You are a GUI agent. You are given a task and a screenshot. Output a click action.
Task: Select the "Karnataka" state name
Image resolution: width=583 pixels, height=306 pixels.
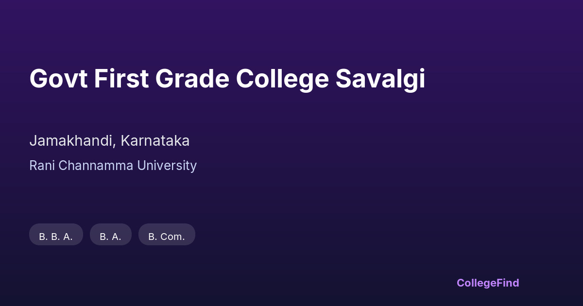155,141
